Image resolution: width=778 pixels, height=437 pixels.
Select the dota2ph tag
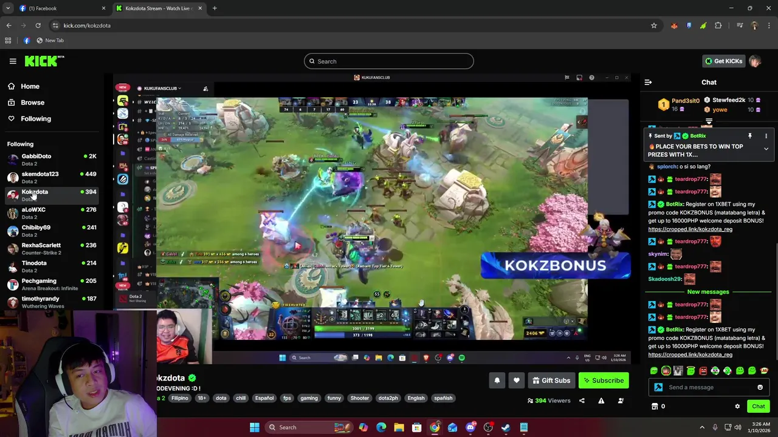[x=388, y=398]
